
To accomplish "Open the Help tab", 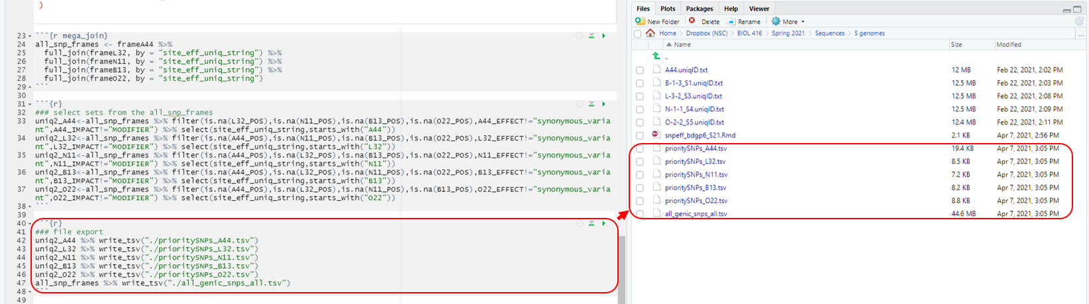I will [x=731, y=9].
